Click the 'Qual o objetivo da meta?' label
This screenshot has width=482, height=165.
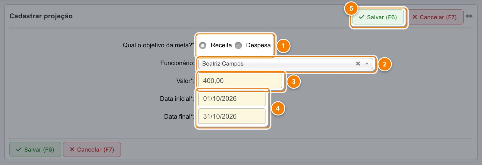(158, 45)
